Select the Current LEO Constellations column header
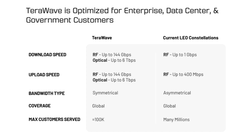The image size is (248, 138). 191,38
